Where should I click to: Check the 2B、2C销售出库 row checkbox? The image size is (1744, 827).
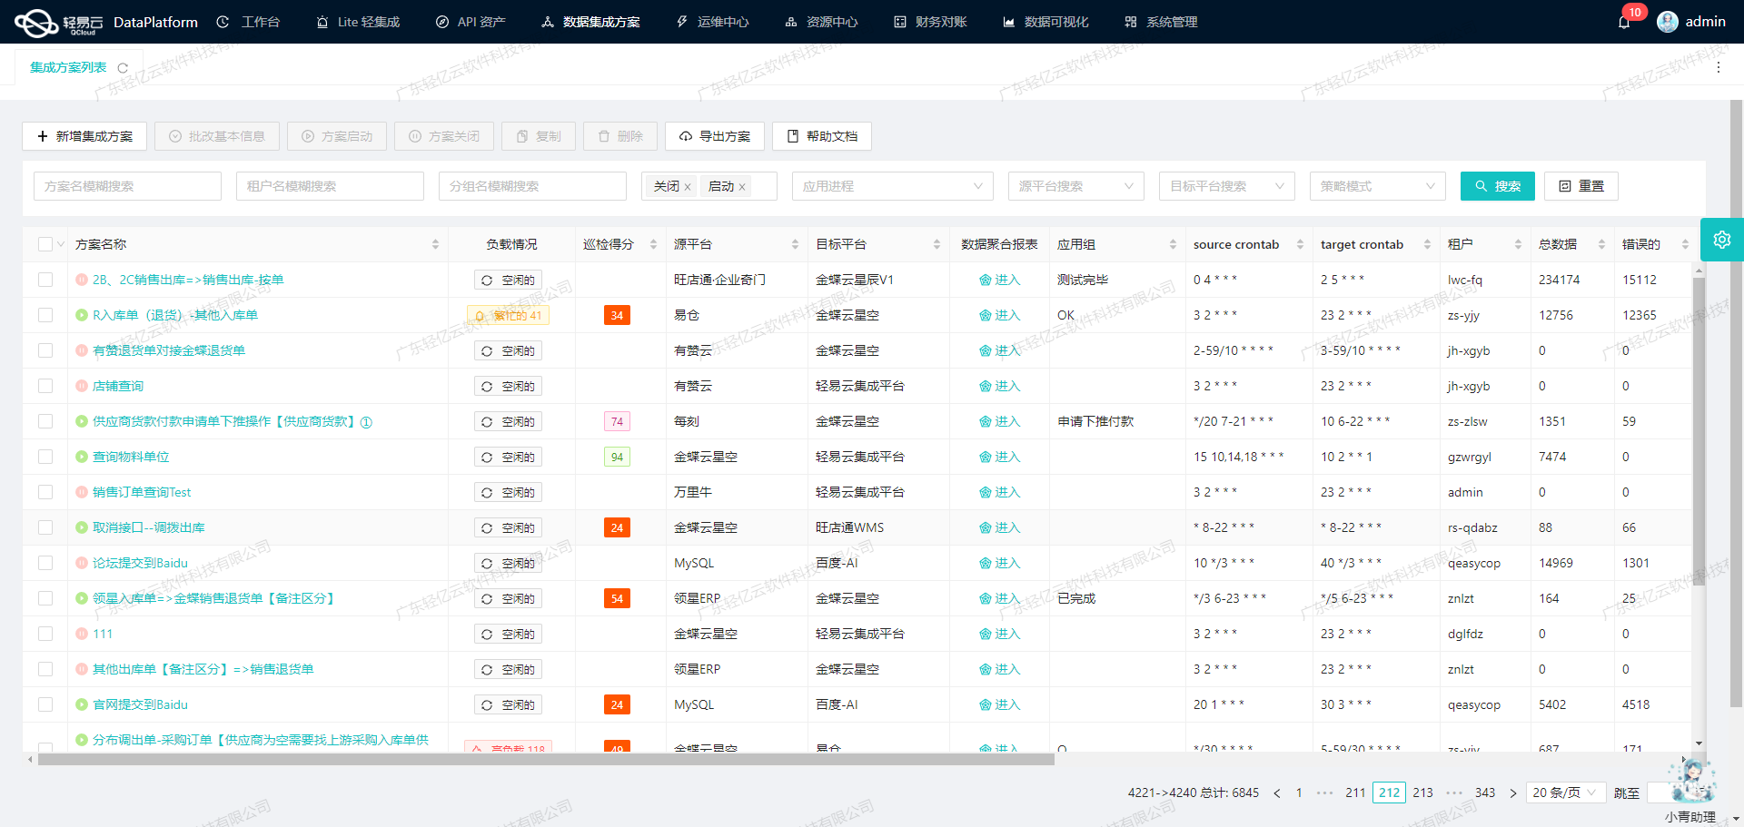click(45, 280)
